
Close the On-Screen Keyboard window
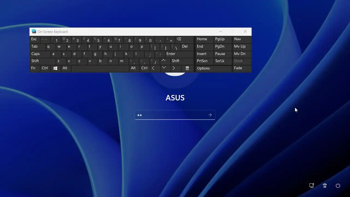[245, 32]
